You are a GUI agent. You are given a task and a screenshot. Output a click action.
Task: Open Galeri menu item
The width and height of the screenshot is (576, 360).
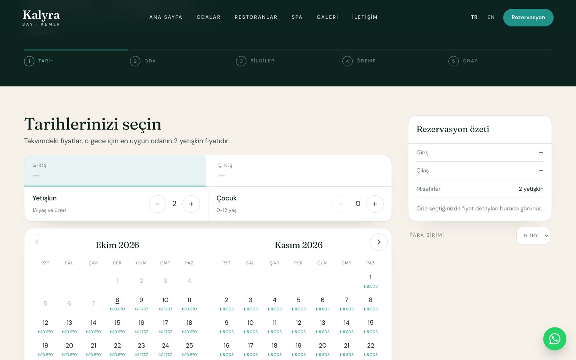327,17
